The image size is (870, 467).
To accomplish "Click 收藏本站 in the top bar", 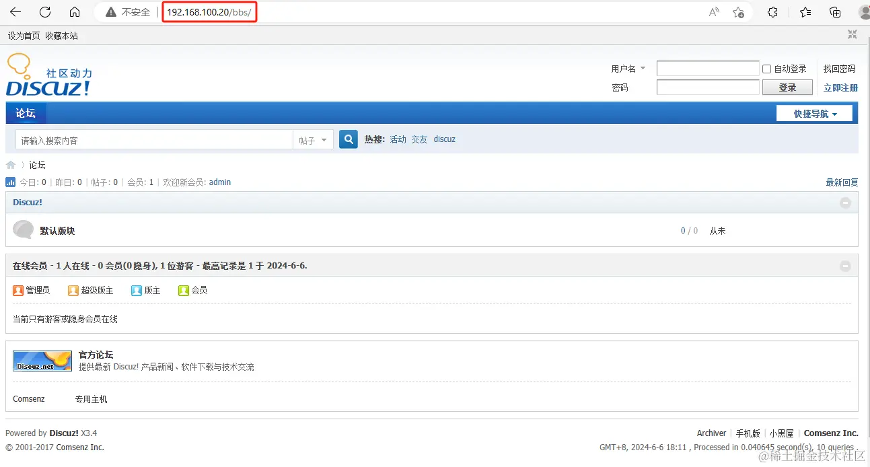I will tap(61, 36).
